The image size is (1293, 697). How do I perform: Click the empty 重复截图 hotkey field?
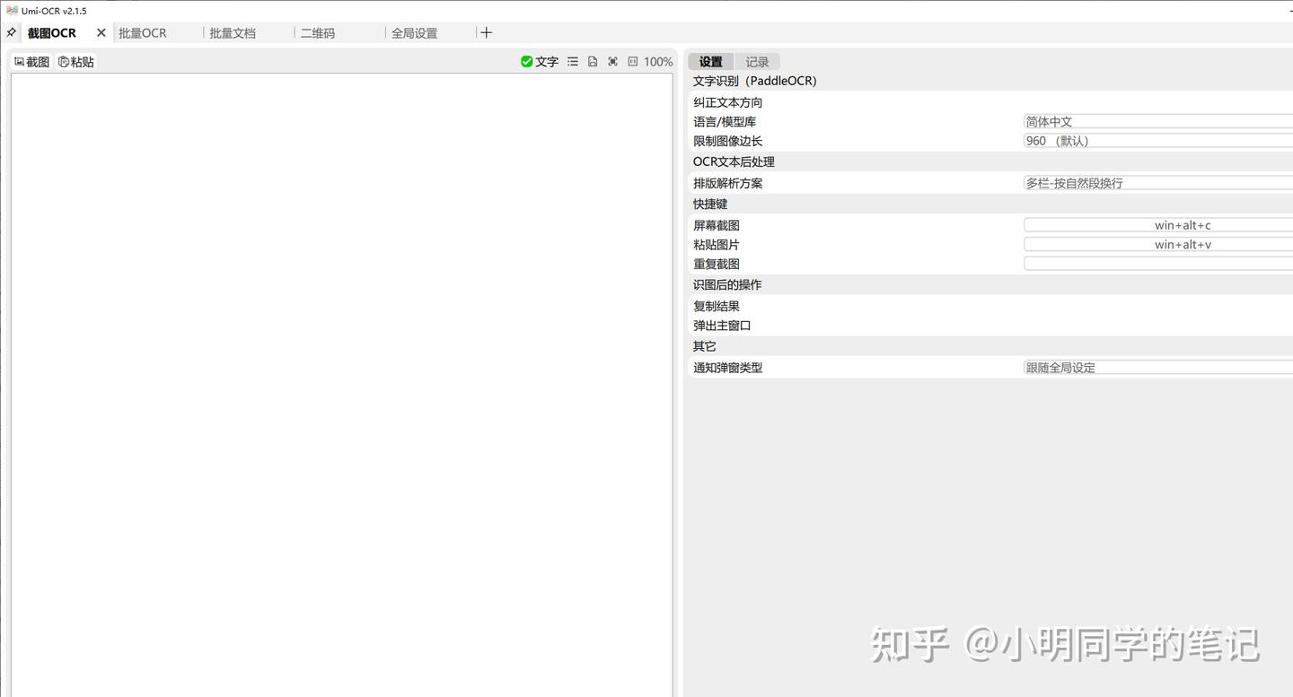point(1158,264)
